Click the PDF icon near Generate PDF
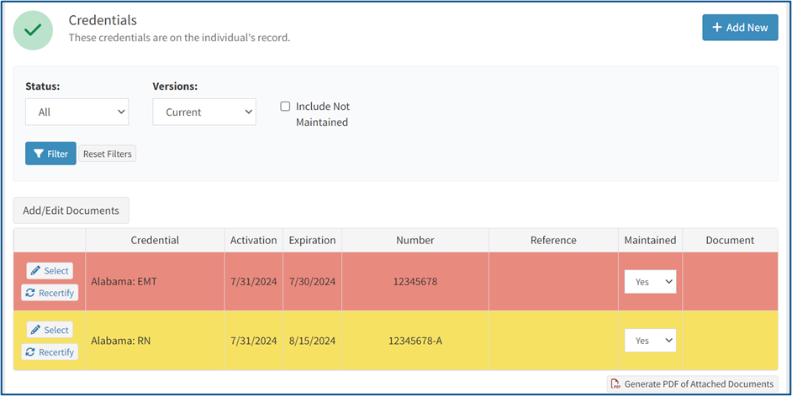 tap(615, 384)
